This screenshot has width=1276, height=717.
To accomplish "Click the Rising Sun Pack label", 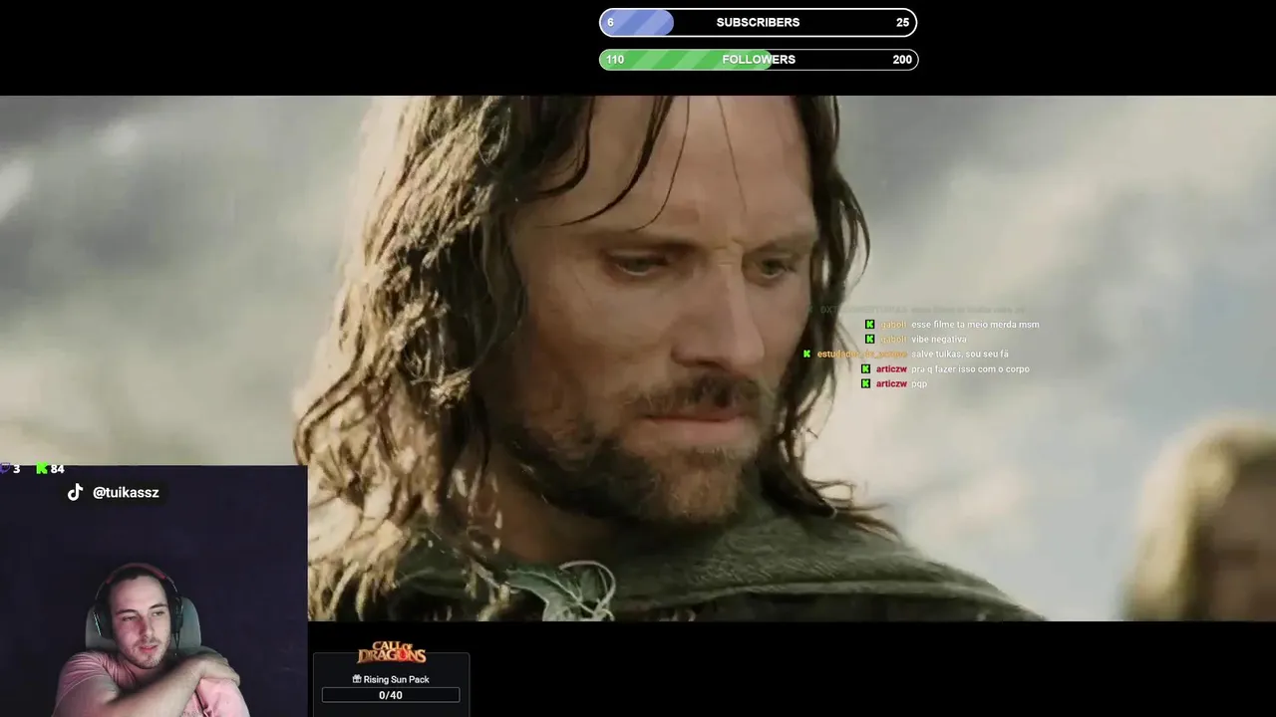I will coord(396,679).
